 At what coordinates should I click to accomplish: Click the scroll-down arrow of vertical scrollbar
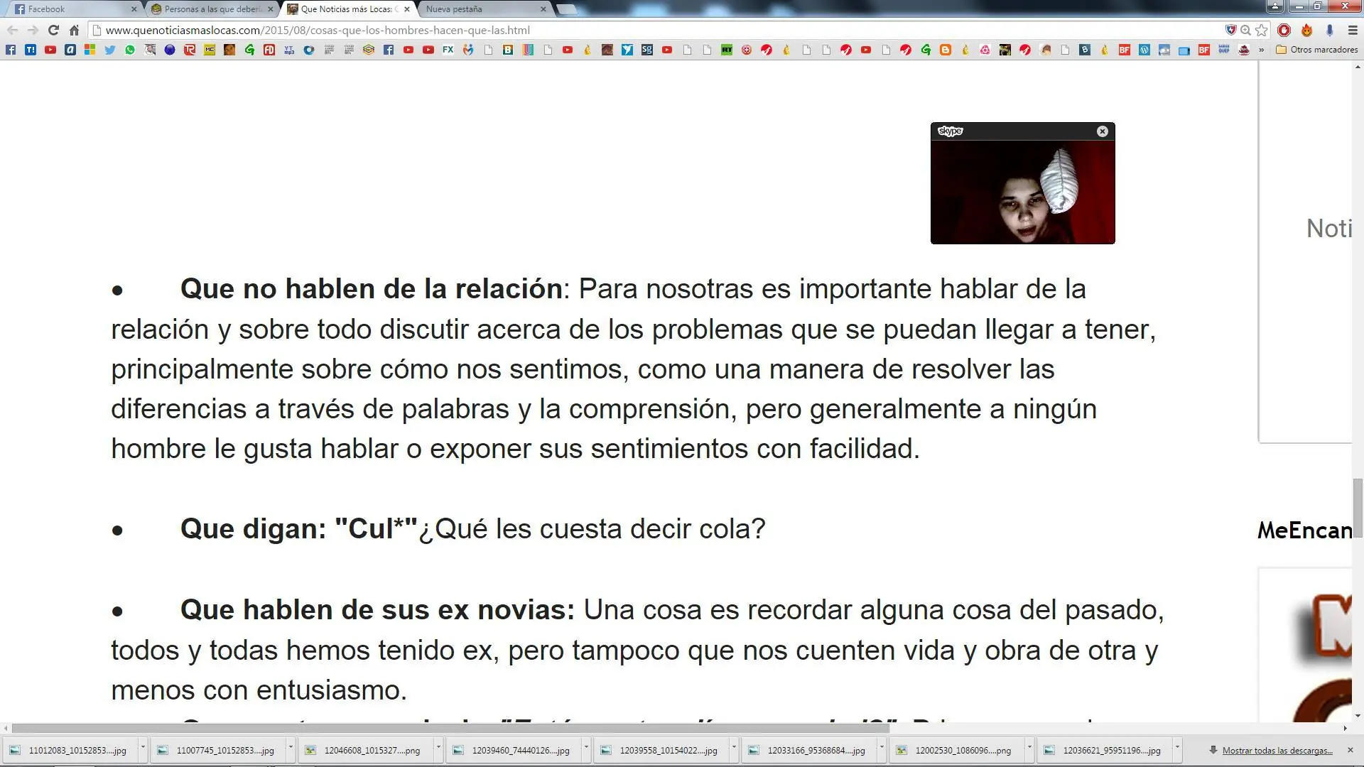[x=1358, y=716]
